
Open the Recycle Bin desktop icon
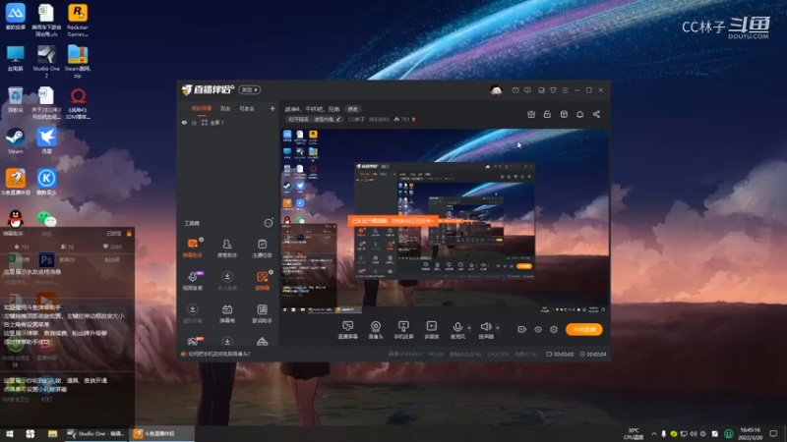click(x=15, y=99)
